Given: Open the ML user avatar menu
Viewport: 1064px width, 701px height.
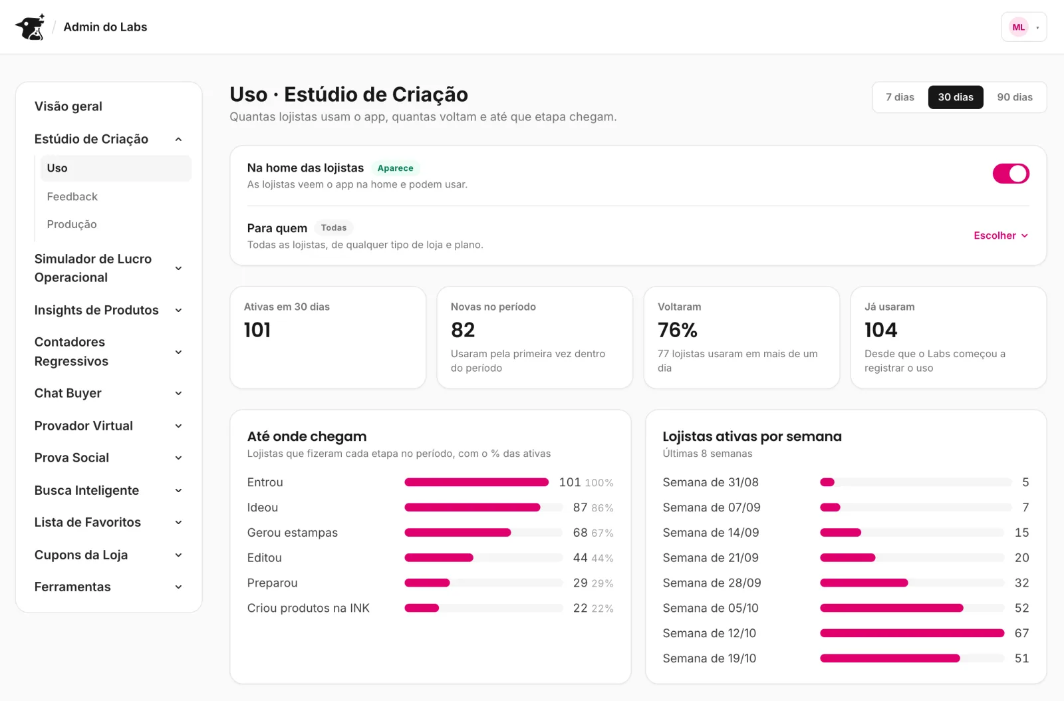Looking at the screenshot, I should (1024, 27).
